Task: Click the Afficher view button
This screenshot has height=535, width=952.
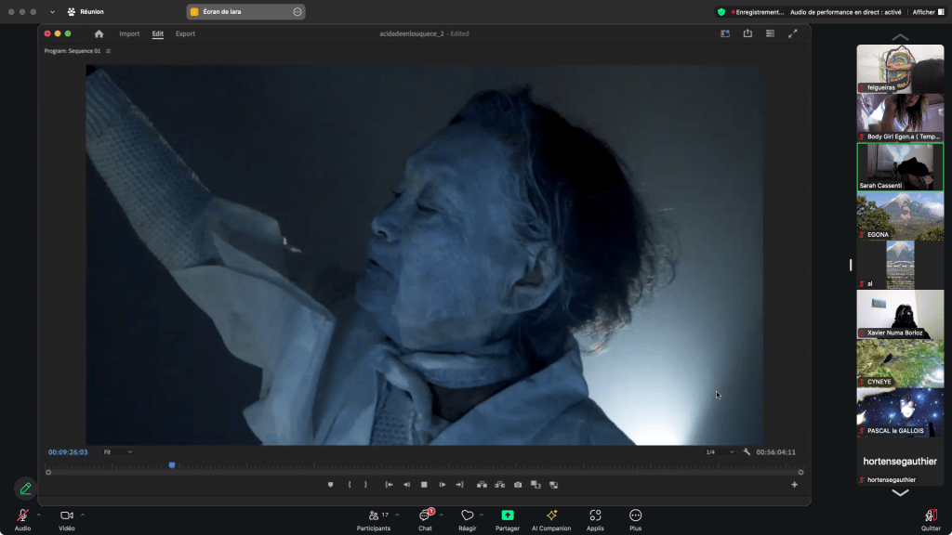Action: point(928,12)
